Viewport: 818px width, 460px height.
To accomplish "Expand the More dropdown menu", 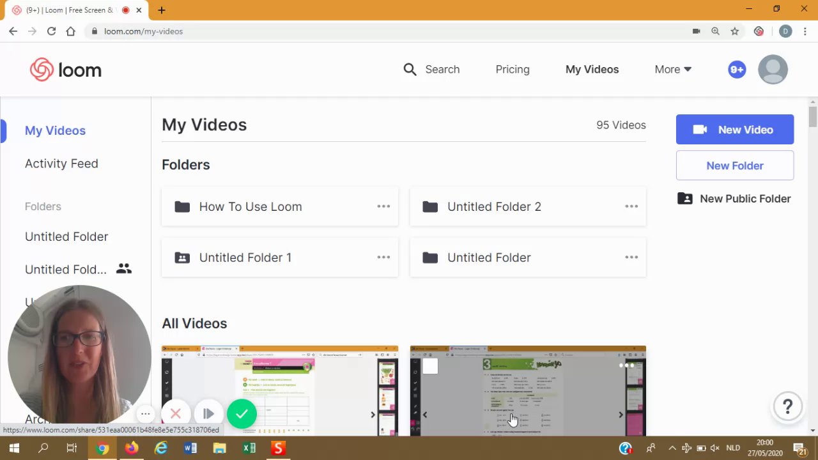I will [673, 69].
